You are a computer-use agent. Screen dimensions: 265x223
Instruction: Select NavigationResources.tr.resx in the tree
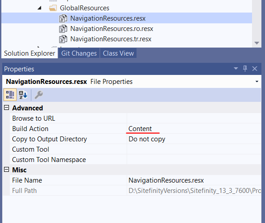click(111, 39)
